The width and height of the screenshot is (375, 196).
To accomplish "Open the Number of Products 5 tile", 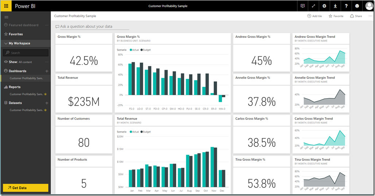I will [x=84, y=175].
